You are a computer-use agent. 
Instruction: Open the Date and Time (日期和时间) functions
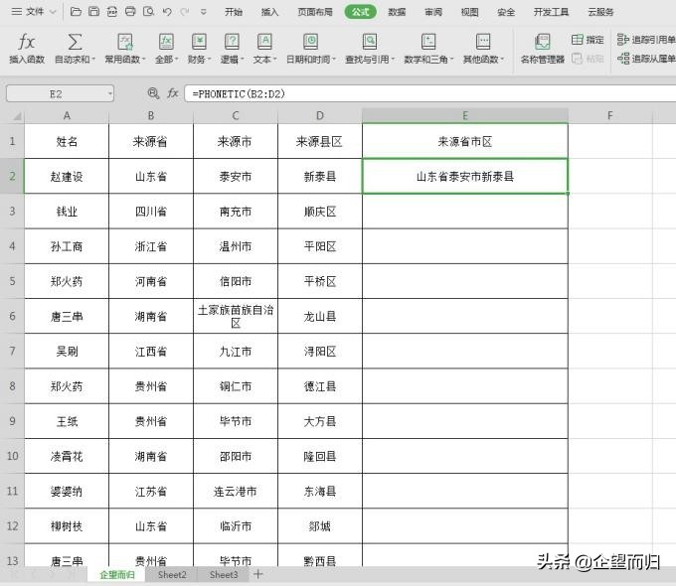pyautogui.click(x=310, y=49)
